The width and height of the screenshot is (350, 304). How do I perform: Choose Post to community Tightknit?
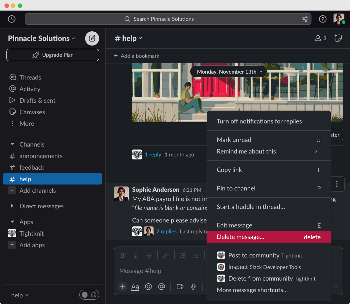click(269, 255)
